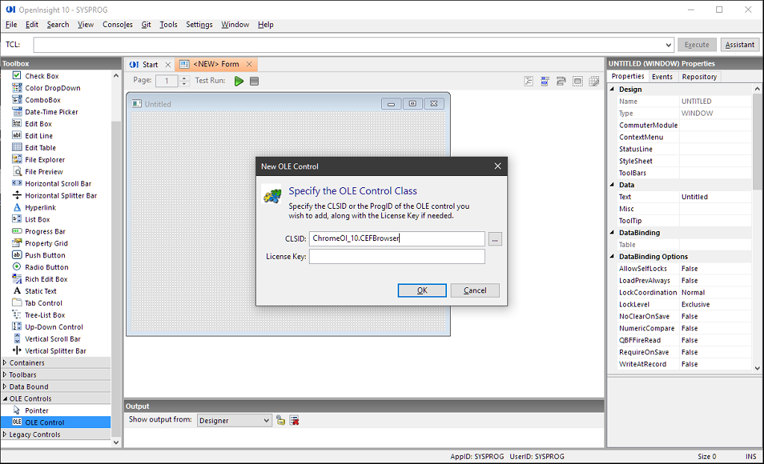Image resolution: width=764 pixels, height=464 pixels.
Task: Click the stacked blue bars designer icon
Action: tap(545, 81)
